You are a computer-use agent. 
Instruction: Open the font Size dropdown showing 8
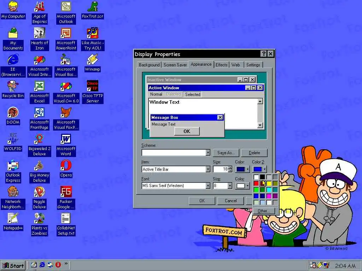[230, 186]
